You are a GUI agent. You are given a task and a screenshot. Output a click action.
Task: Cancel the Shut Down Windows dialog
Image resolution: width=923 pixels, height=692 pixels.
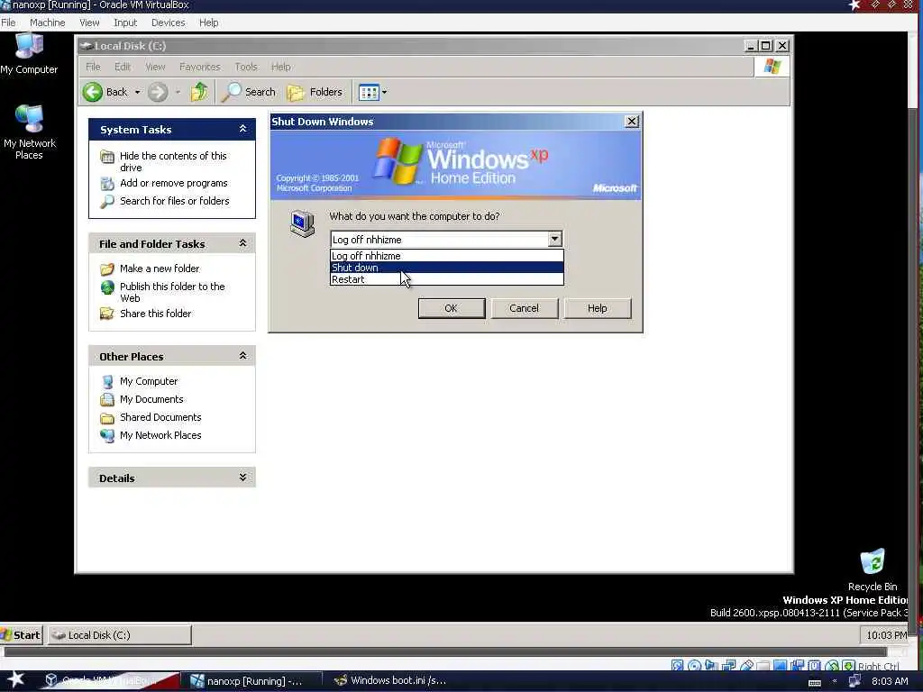[x=524, y=308]
